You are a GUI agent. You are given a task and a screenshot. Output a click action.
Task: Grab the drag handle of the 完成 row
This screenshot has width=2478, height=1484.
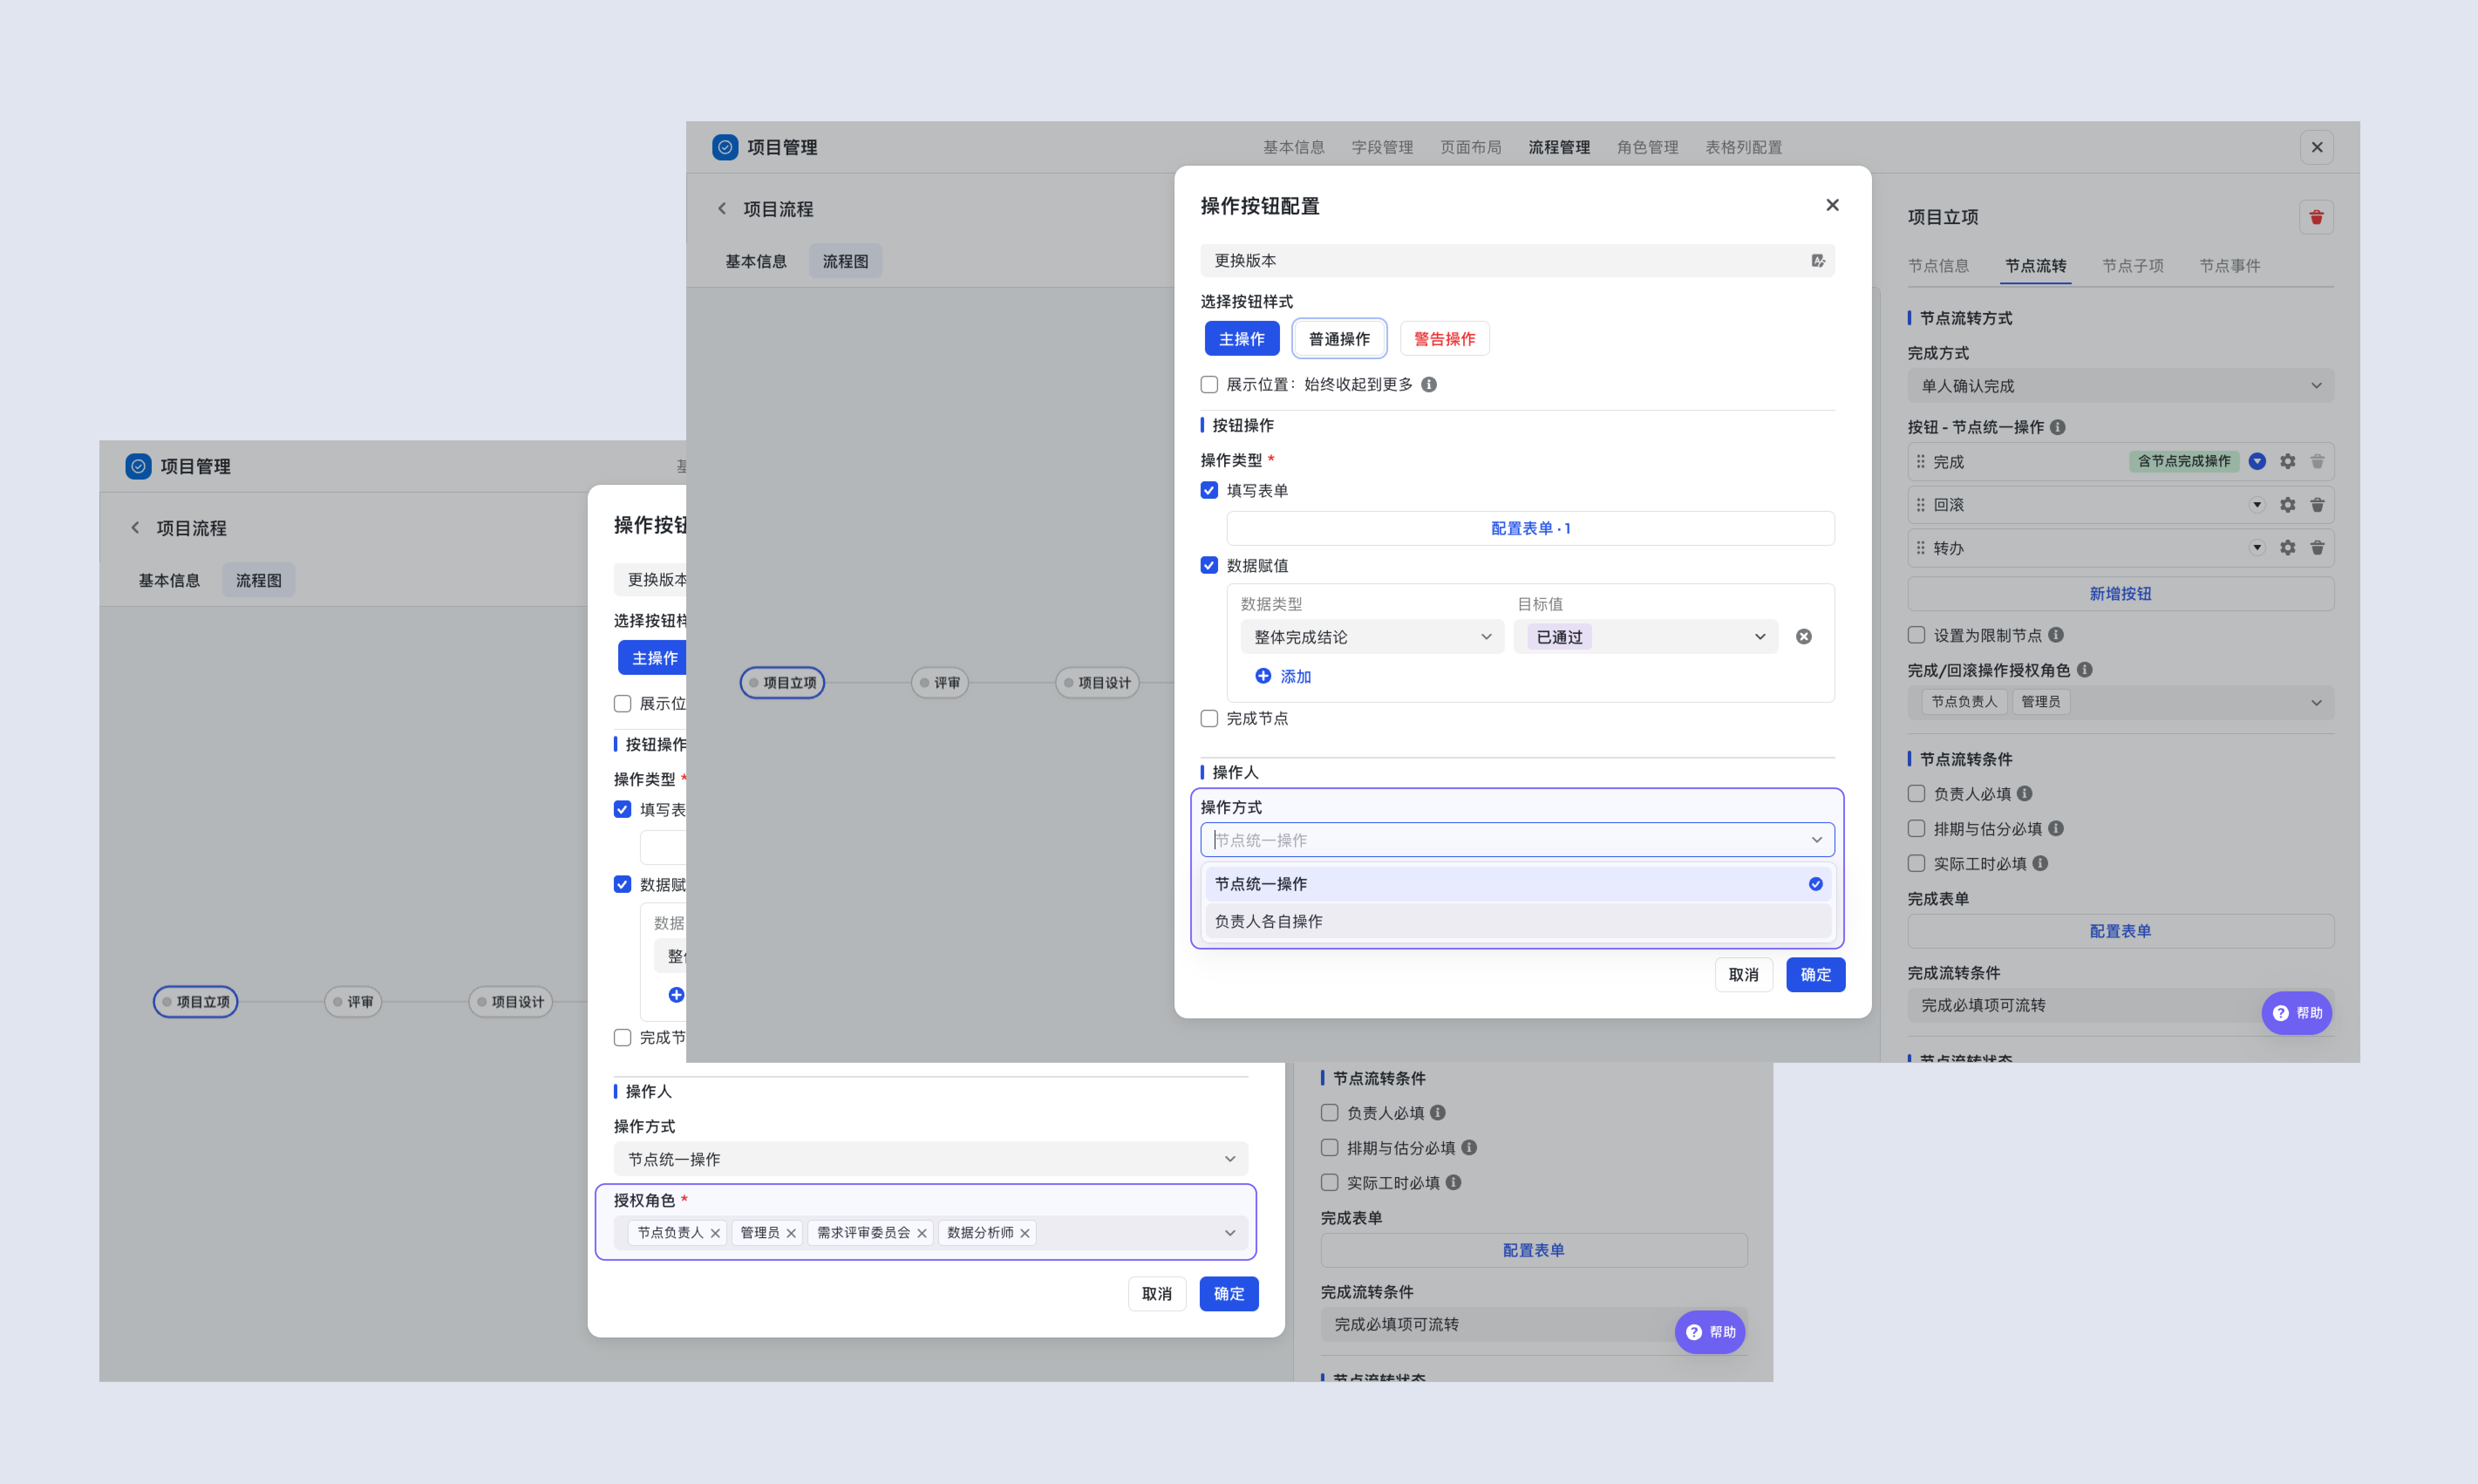[1920, 462]
